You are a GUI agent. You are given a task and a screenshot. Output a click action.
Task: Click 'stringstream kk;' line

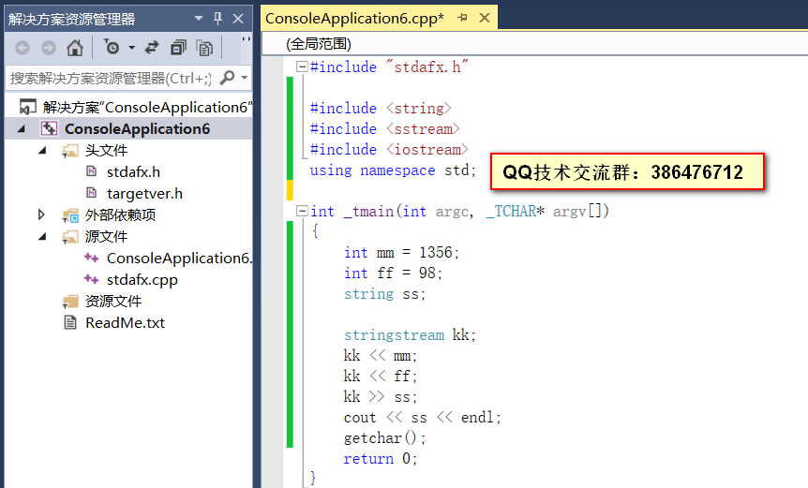point(411,334)
